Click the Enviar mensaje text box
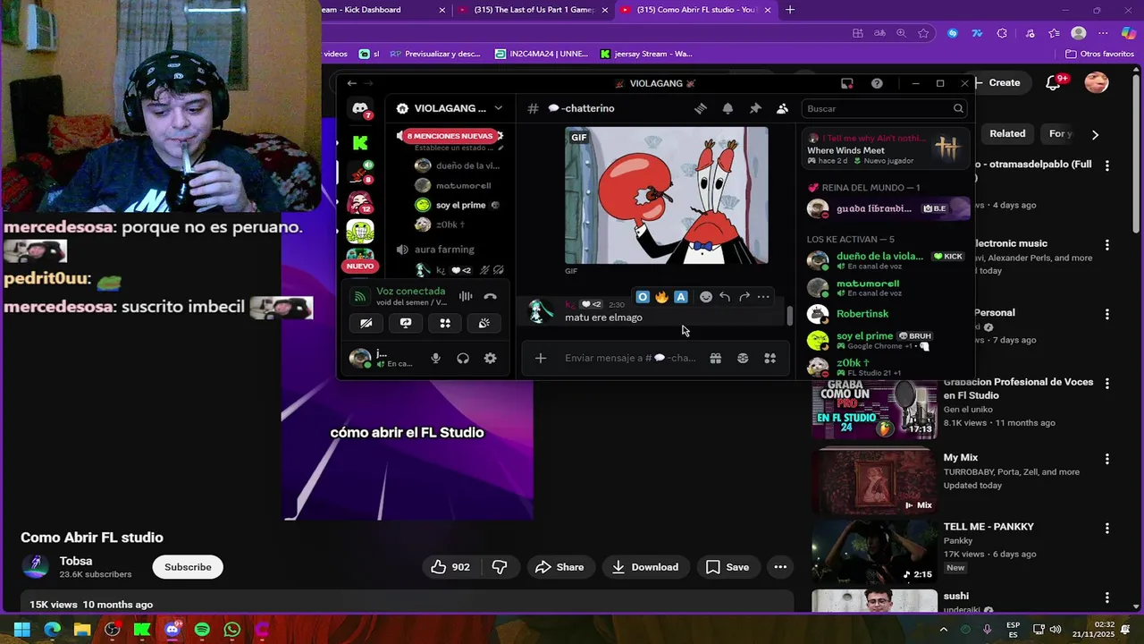The width and height of the screenshot is (1144, 644). [x=631, y=358]
